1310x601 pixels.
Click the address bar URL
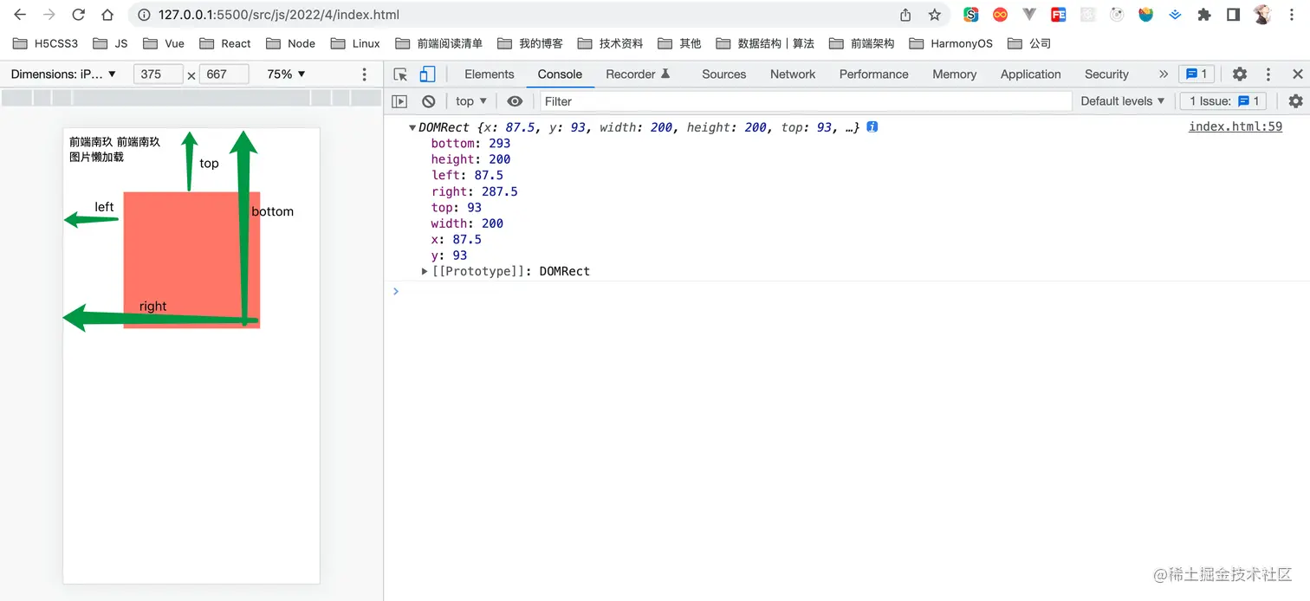[x=279, y=15]
